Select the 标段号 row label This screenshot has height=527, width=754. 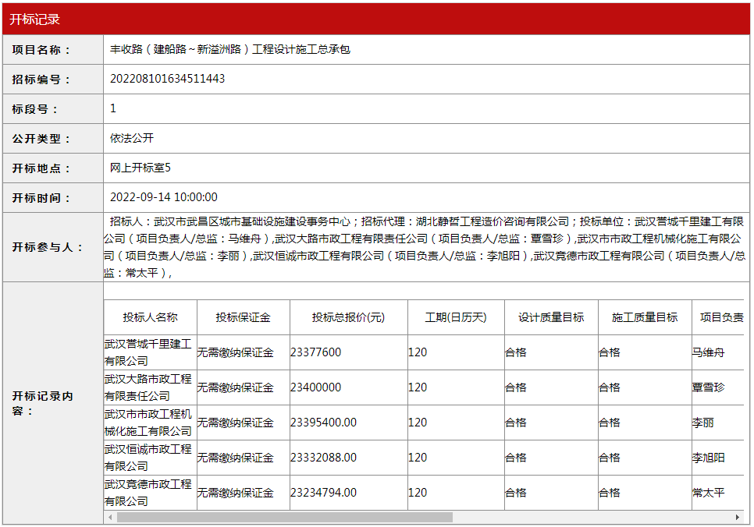(35, 109)
